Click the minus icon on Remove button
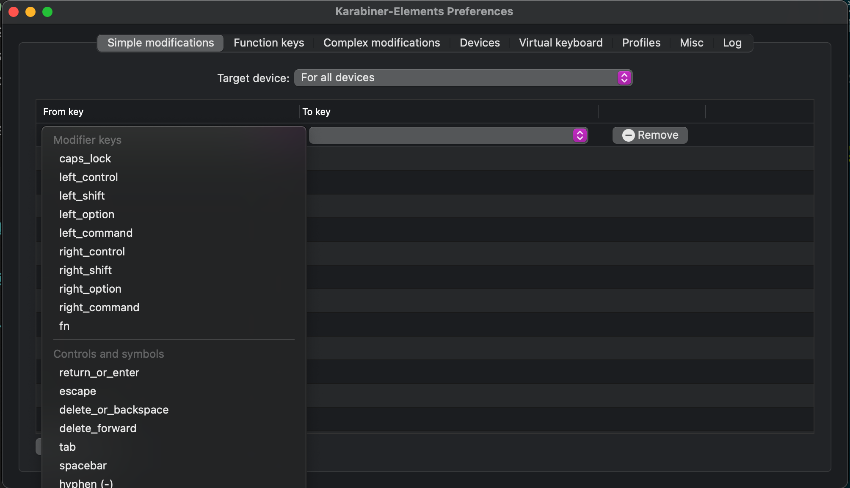This screenshot has height=488, width=850. click(x=628, y=135)
